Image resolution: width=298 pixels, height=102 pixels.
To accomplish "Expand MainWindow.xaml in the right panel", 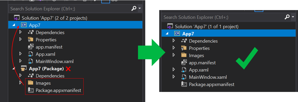I will pyautogui.click(x=173, y=77).
